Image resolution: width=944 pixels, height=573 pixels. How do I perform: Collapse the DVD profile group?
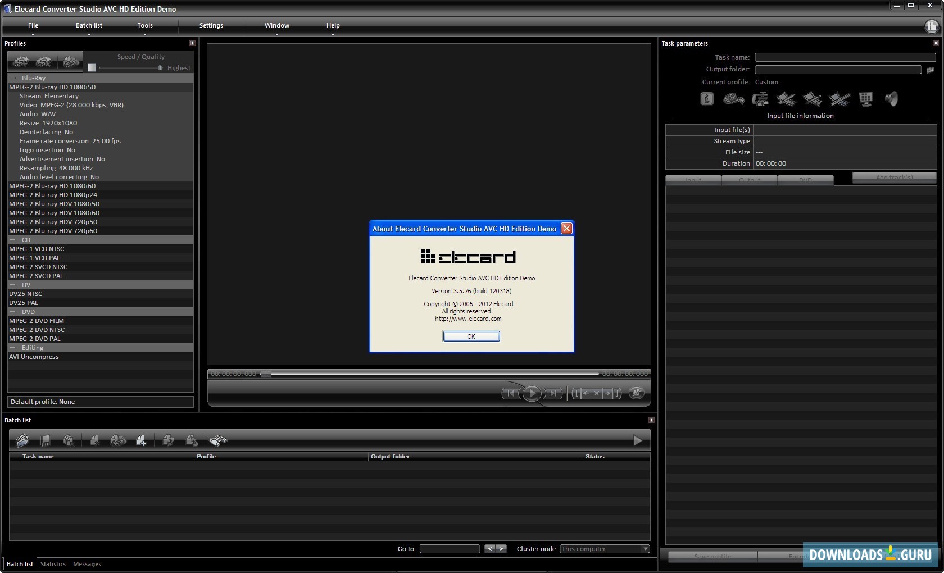coord(12,312)
